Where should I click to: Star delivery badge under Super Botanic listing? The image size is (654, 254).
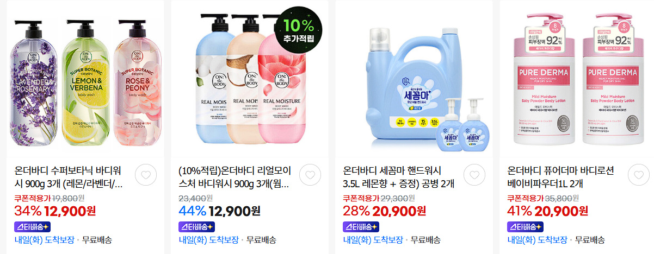[32, 226]
